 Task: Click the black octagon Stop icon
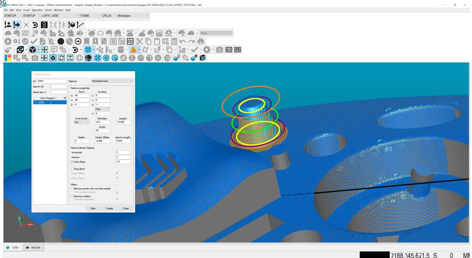[61, 41]
